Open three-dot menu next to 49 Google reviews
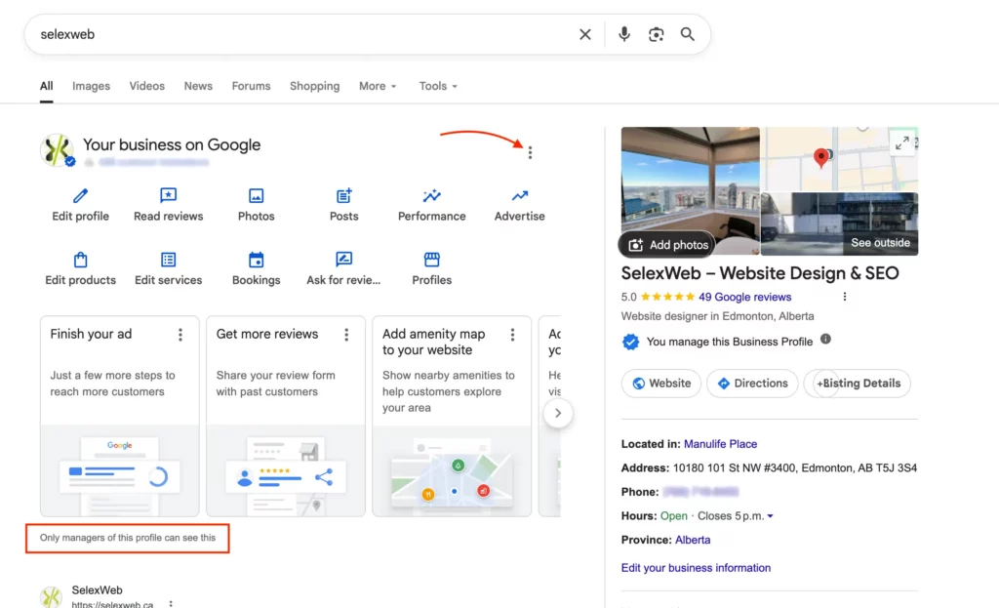The image size is (999, 608). (845, 297)
